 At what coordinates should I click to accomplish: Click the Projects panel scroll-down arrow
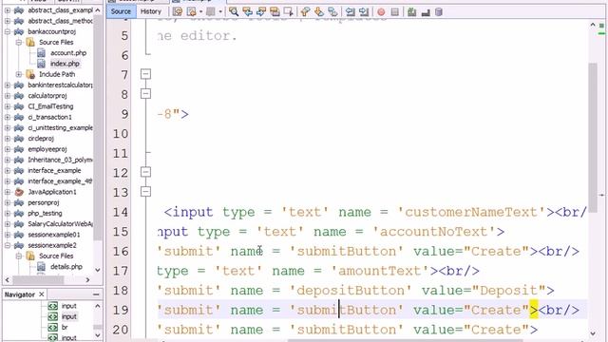click(x=98, y=270)
